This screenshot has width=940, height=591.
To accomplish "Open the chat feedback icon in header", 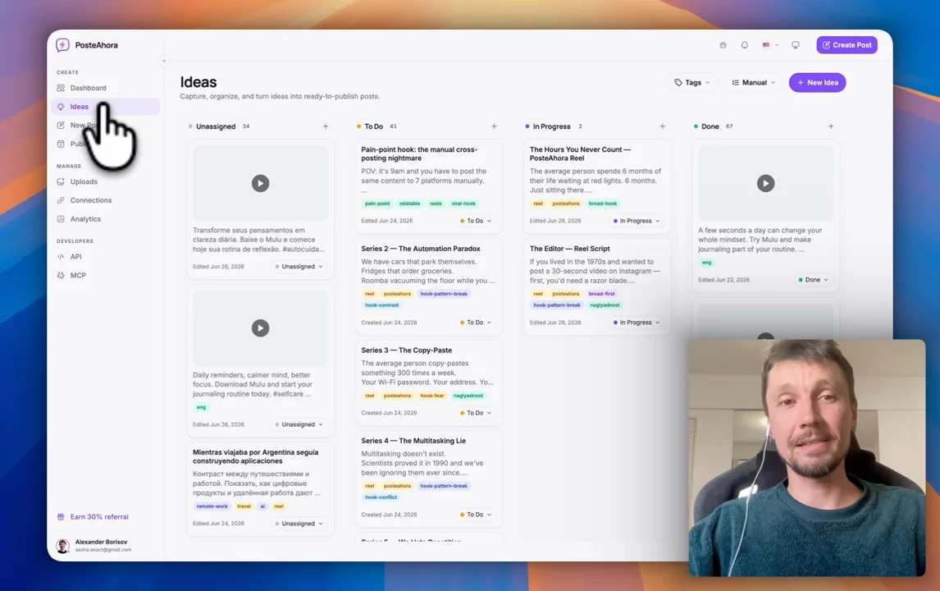I will (796, 45).
